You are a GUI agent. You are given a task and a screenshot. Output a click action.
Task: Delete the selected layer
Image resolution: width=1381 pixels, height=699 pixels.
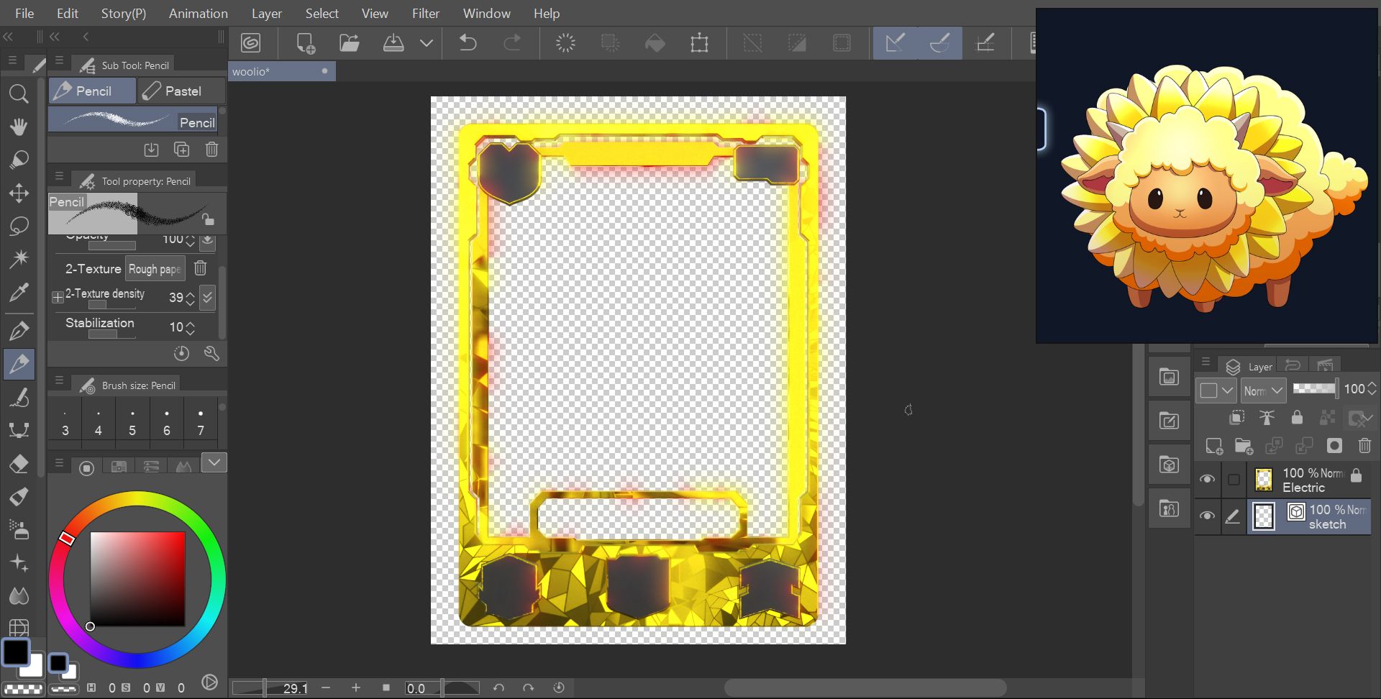1364,446
